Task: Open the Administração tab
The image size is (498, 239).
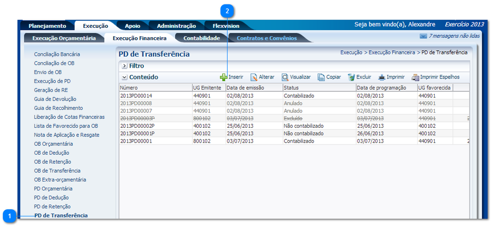Action: pyautogui.click(x=176, y=26)
